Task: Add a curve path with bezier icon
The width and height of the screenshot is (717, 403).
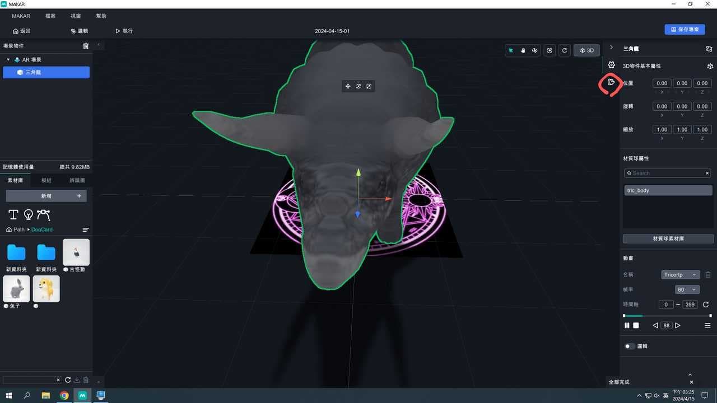Action: [43, 215]
